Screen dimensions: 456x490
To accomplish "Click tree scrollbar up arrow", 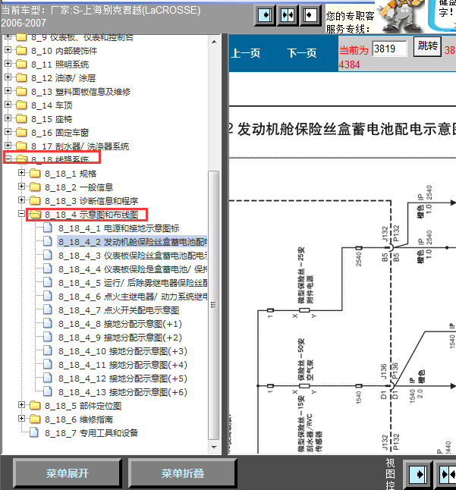I will (214, 42).
